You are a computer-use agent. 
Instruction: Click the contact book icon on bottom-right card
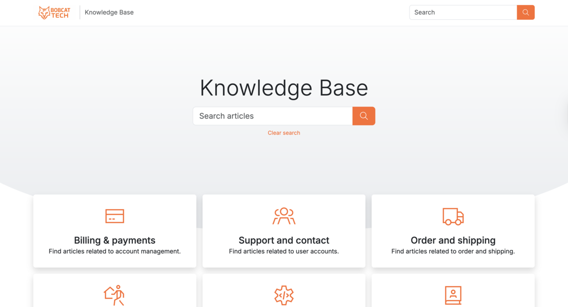453,295
